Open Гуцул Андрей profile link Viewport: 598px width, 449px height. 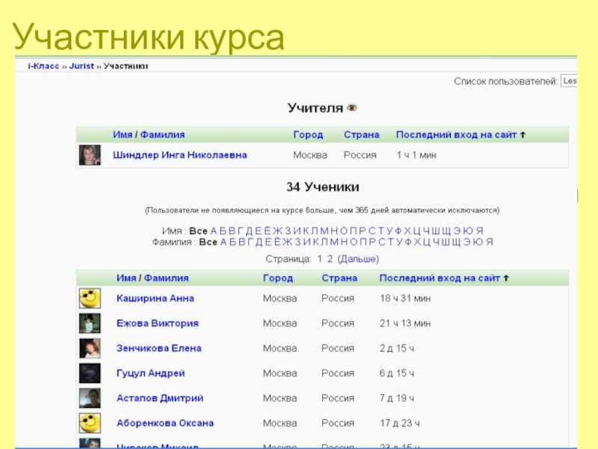tap(151, 373)
